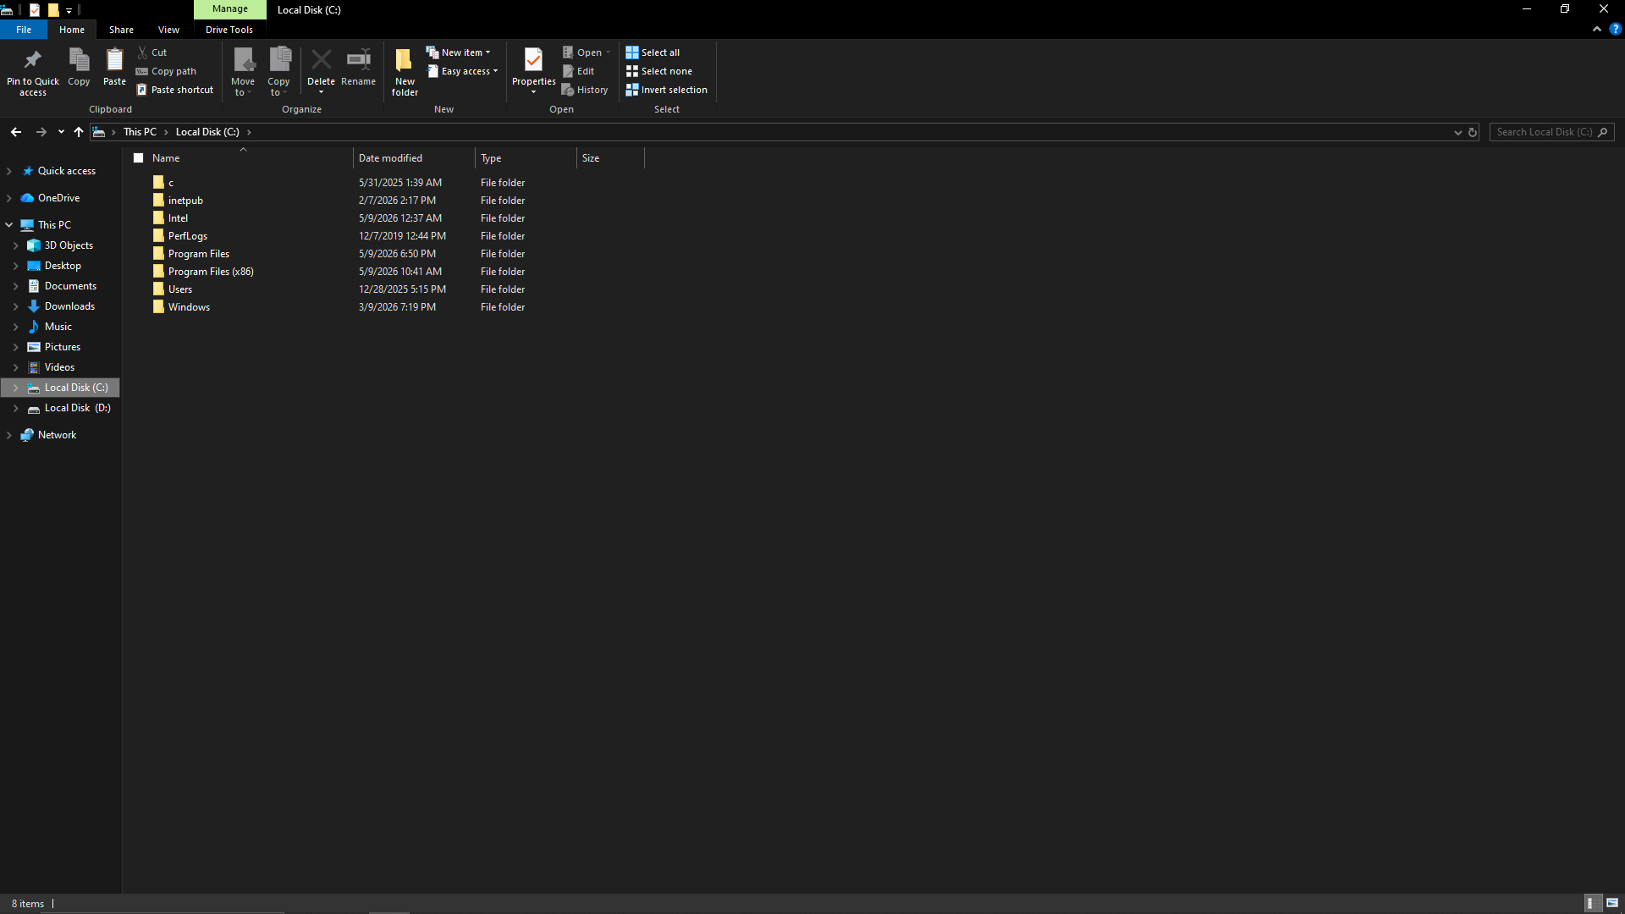
Task: Click Copy path in the ribbon
Action: pyautogui.click(x=167, y=71)
